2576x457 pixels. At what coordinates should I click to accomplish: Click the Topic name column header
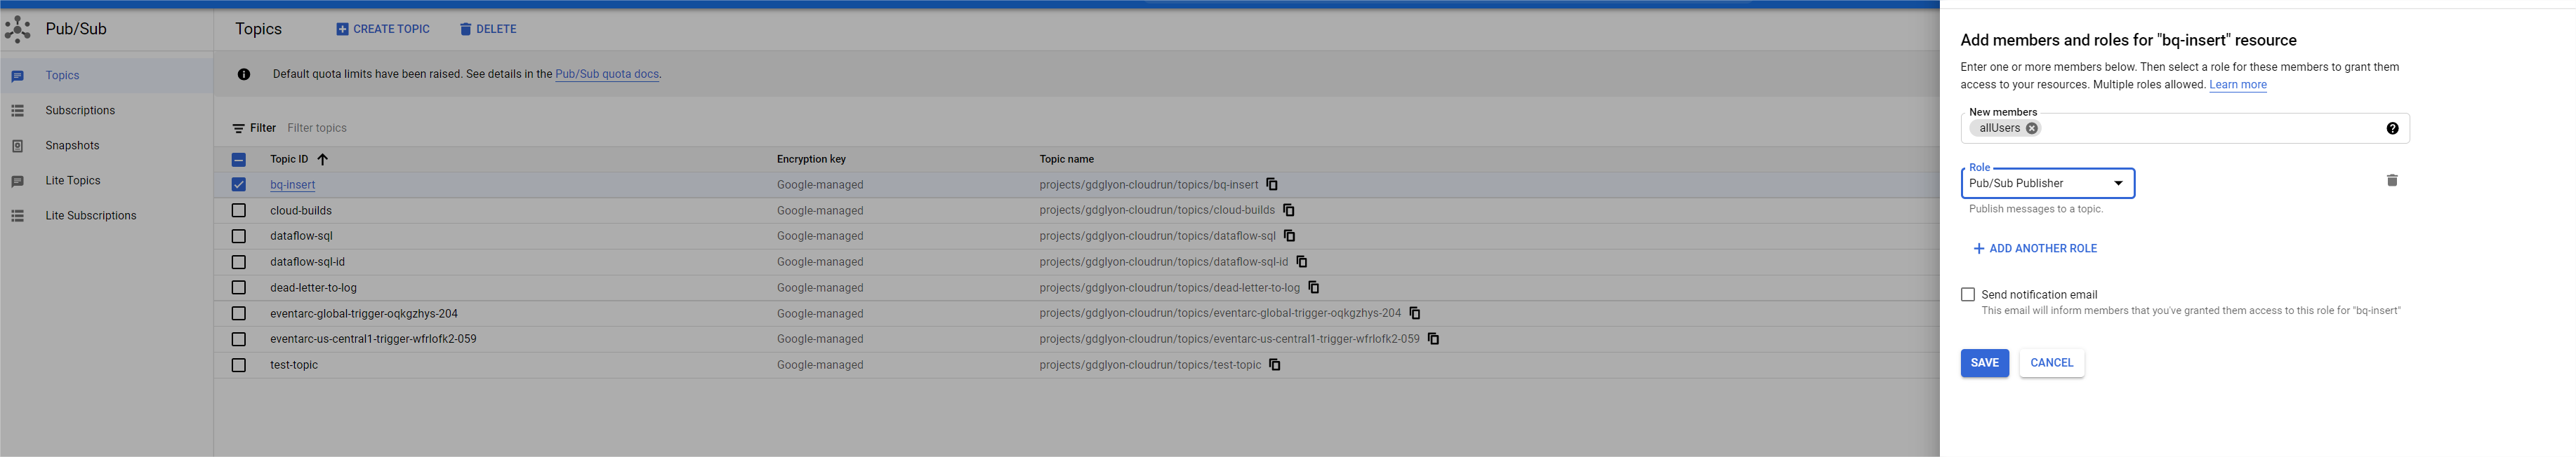pyautogui.click(x=1066, y=160)
